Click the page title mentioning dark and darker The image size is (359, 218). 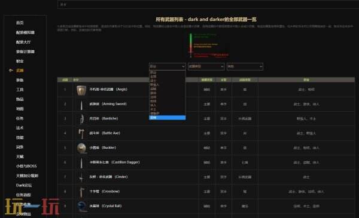206,20
